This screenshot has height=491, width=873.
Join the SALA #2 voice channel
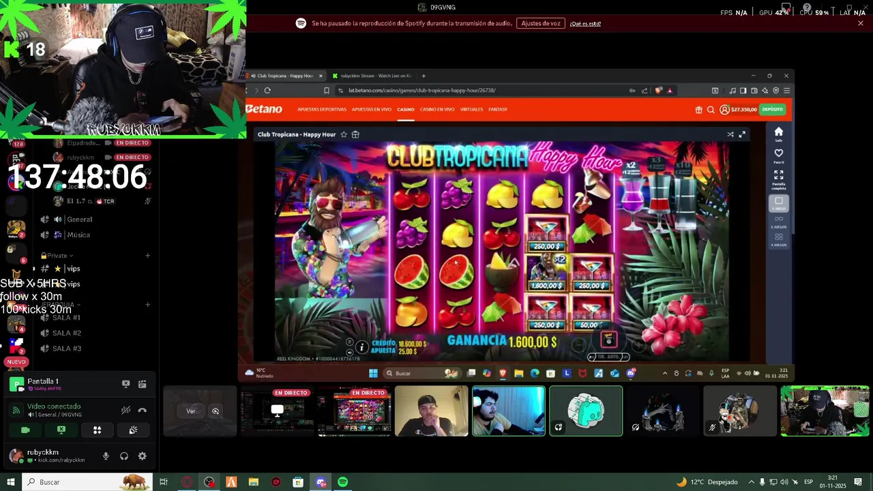[x=66, y=333]
